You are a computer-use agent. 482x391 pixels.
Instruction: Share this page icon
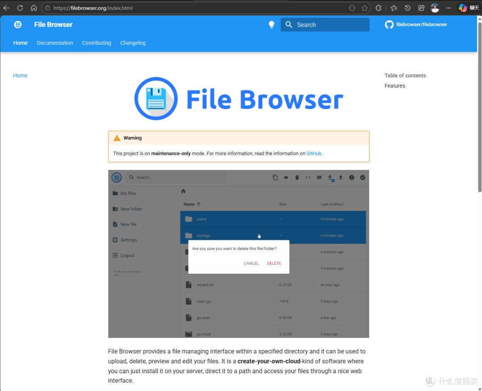421,8
